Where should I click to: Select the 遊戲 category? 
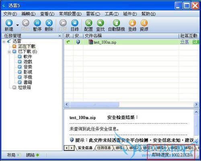28,62
